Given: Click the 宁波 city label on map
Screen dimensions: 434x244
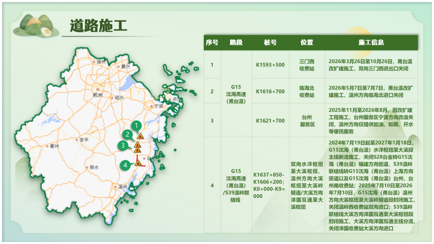Looking at the screenshot, I should pos(159,106).
